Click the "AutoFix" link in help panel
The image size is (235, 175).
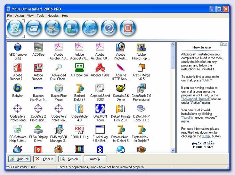point(188,118)
